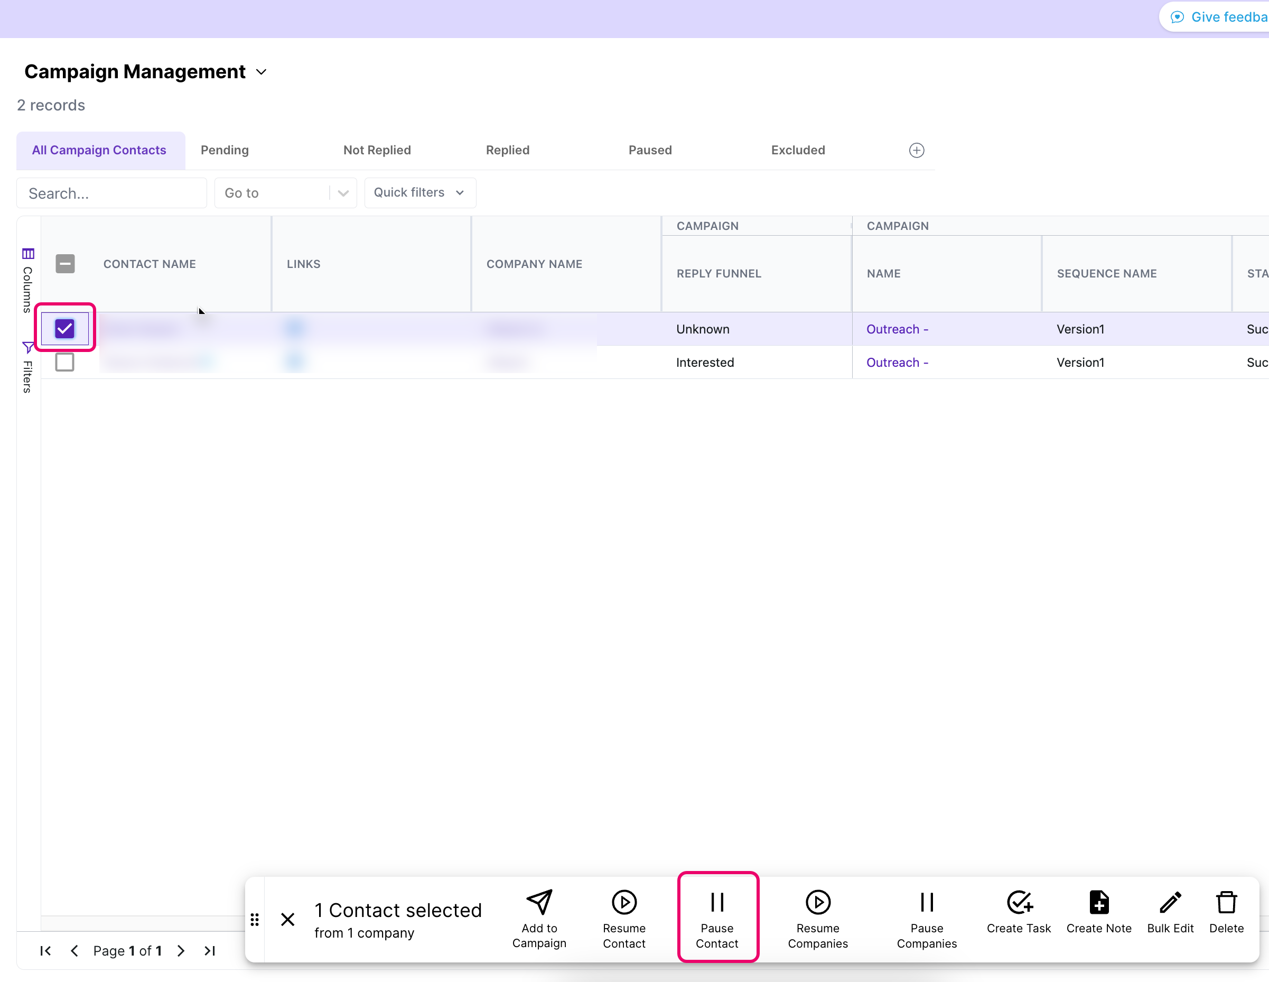This screenshot has height=982, width=1269.
Task: Sort by the COMPANY NAME column header
Action: (534, 264)
